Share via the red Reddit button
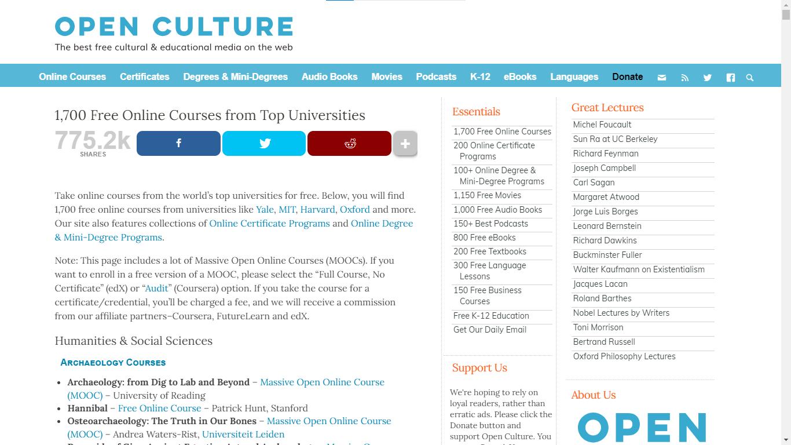Image resolution: width=791 pixels, height=445 pixels. pyautogui.click(x=349, y=143)
